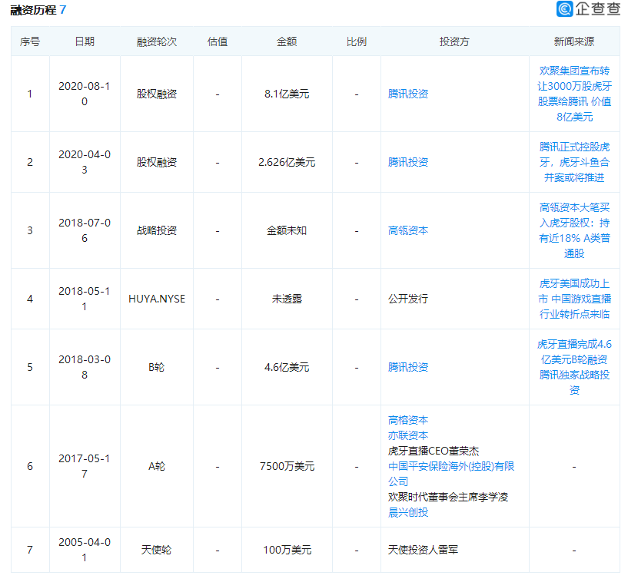This screenshot has width=628, height=582.
Task: Open news about 高瓴资本大笔买入虎牙股权
Action: coord(576,230)
